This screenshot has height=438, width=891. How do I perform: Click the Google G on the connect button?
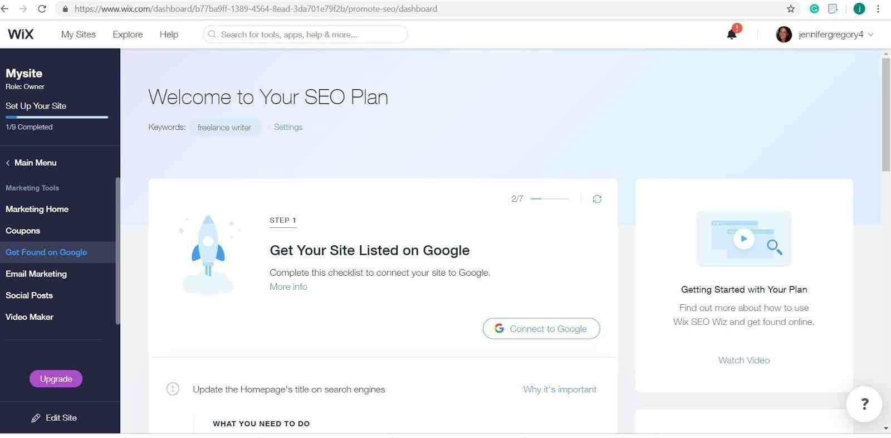coord(499,328)
